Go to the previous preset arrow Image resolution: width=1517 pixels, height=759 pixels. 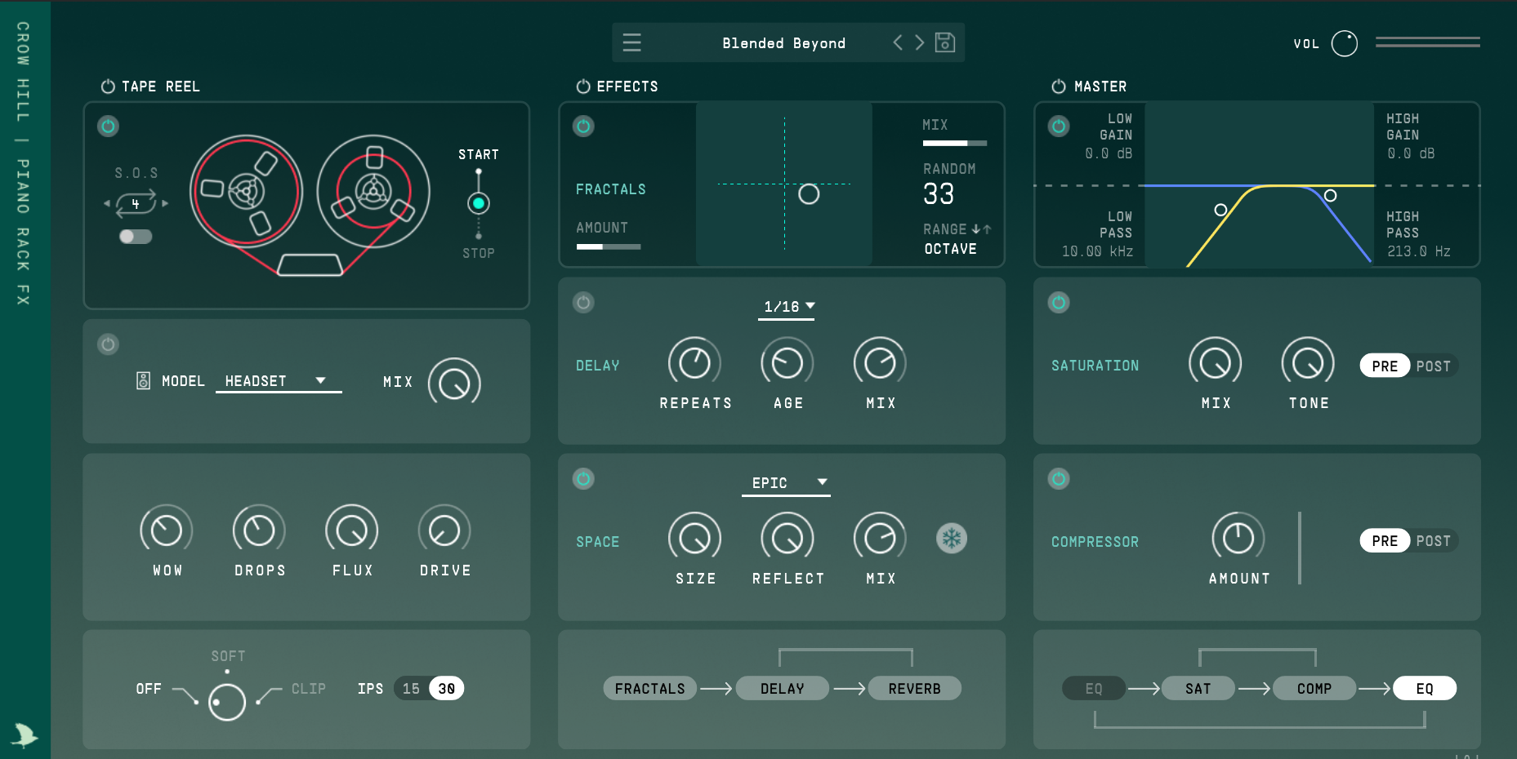(x=898, y=42)
